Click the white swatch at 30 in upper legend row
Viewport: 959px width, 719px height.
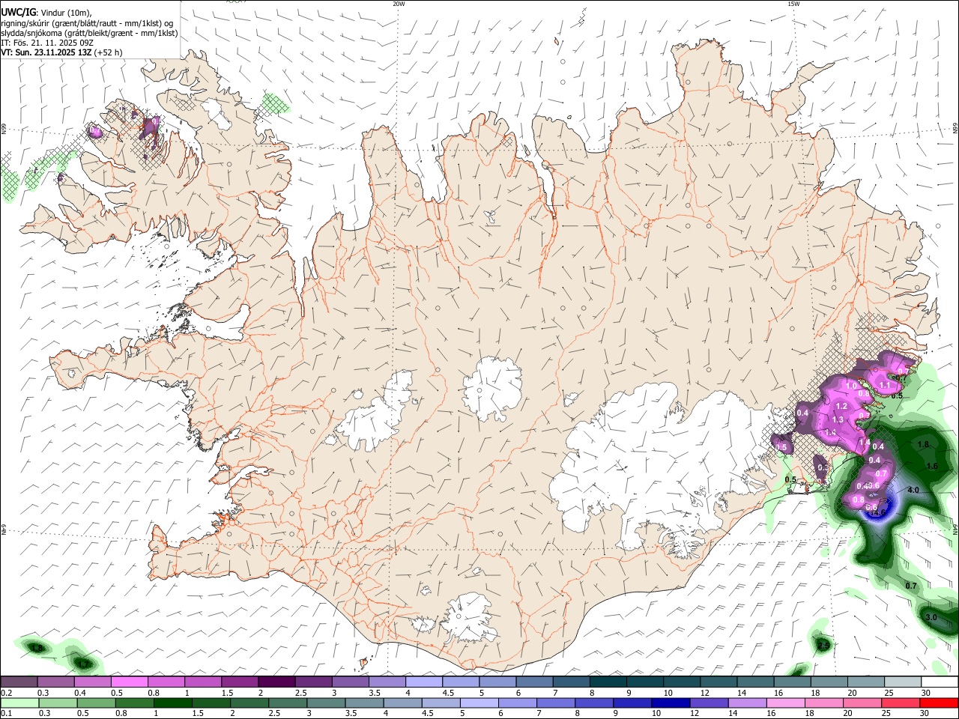tap(940, 682)
